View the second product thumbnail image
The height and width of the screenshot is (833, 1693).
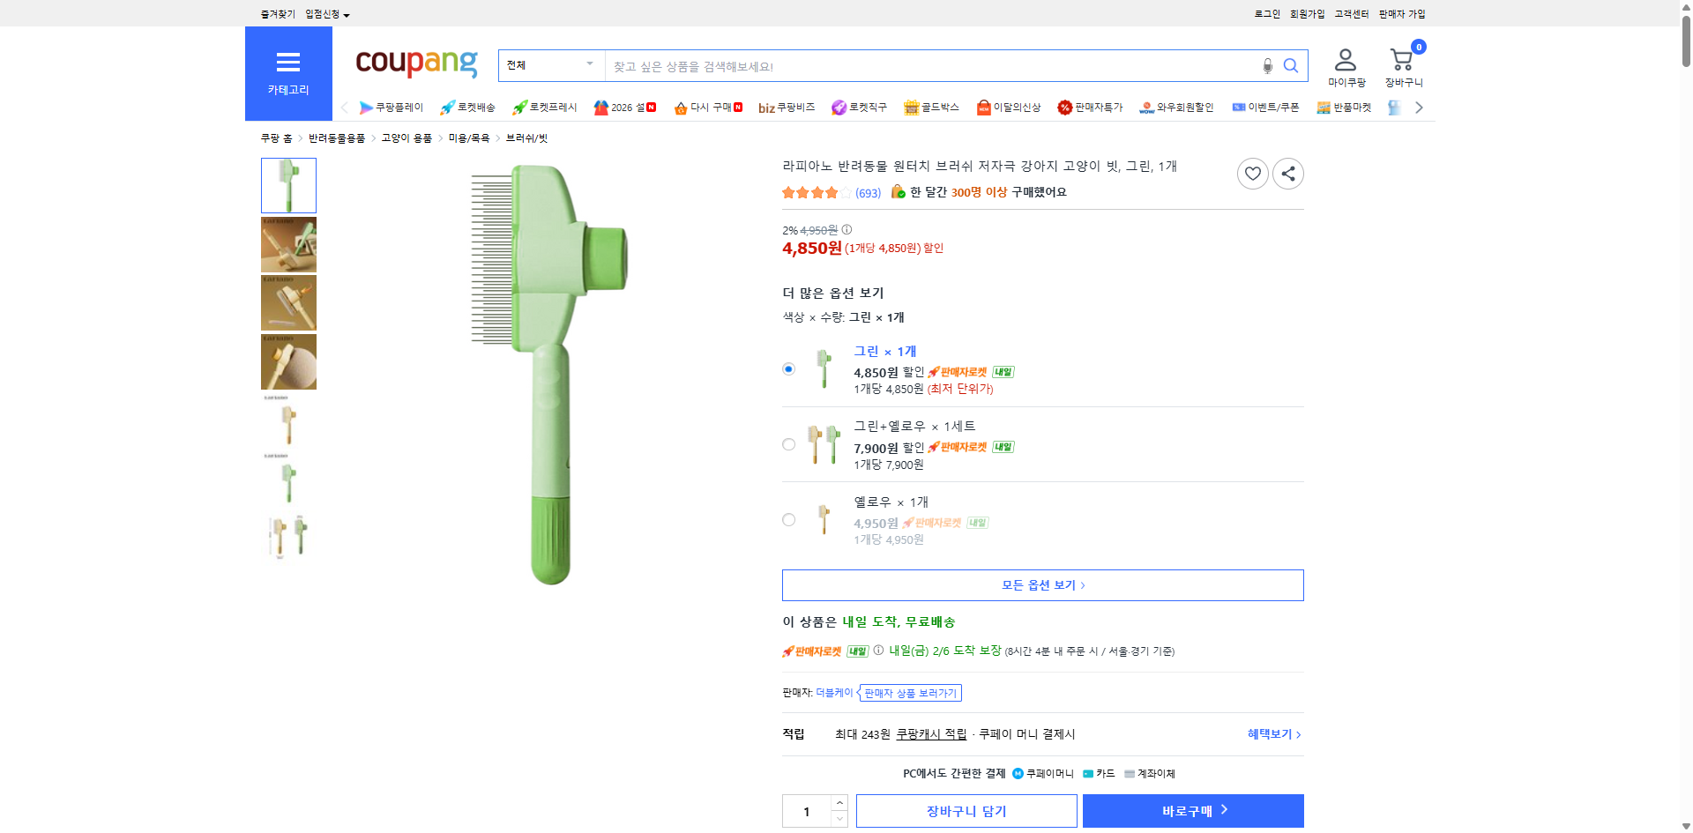288,244
